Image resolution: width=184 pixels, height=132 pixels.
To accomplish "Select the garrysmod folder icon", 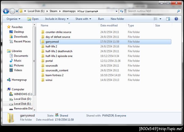I will point(43,42).
